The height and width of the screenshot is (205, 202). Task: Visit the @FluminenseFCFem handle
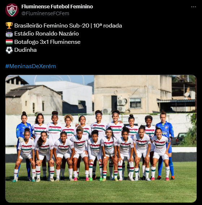coord(45,13)
